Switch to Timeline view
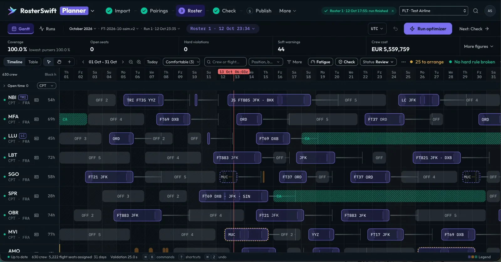Screen dimensions: 501x262 click(15, 62)
